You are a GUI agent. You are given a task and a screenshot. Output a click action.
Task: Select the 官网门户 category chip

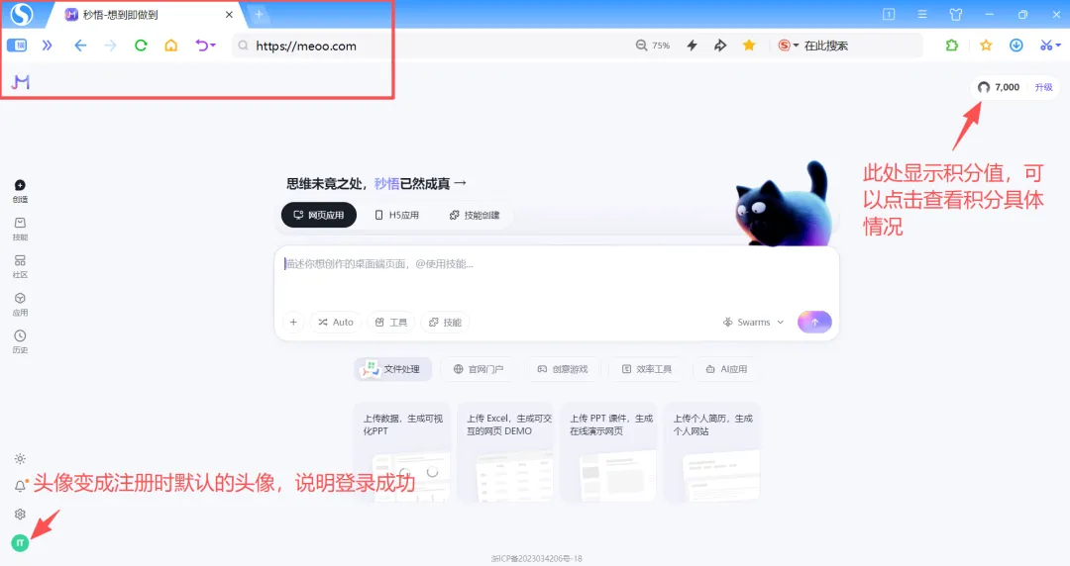click(x=479, y=369)
